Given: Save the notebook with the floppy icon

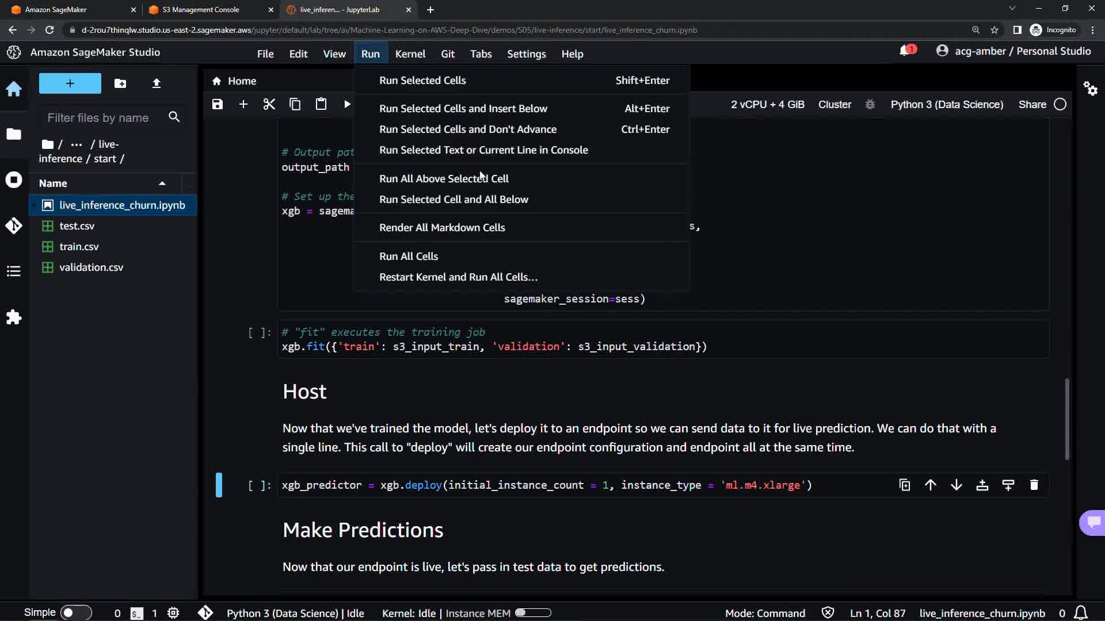Looking at the screenshot, I should 217,104.
